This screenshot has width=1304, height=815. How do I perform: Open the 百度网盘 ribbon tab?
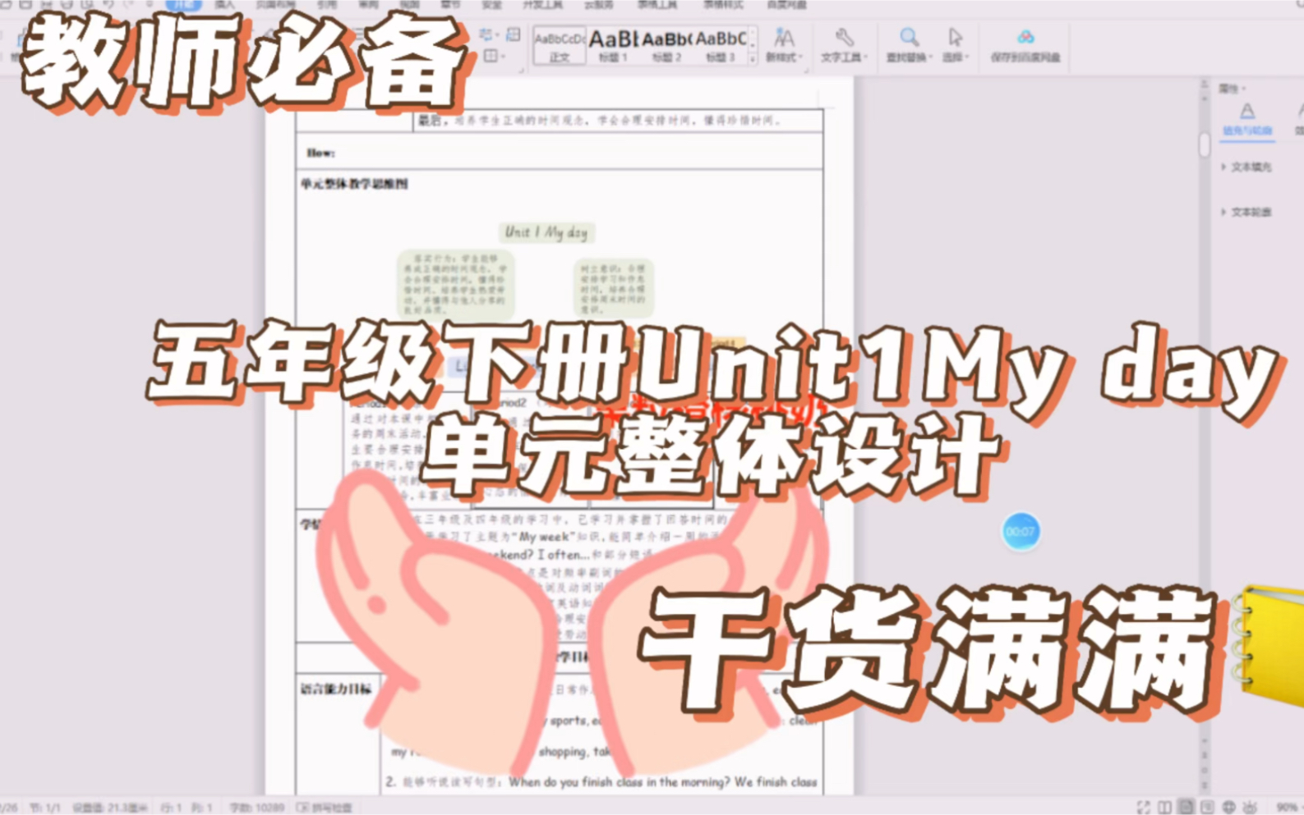click(x=786, y=5)
